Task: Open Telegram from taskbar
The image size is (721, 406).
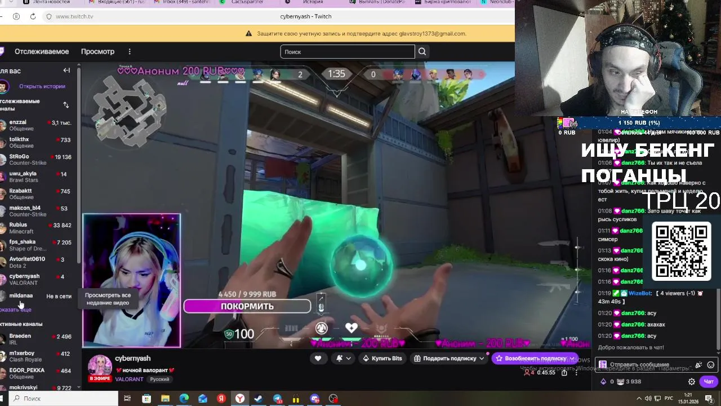Action: tap(278, 399)
